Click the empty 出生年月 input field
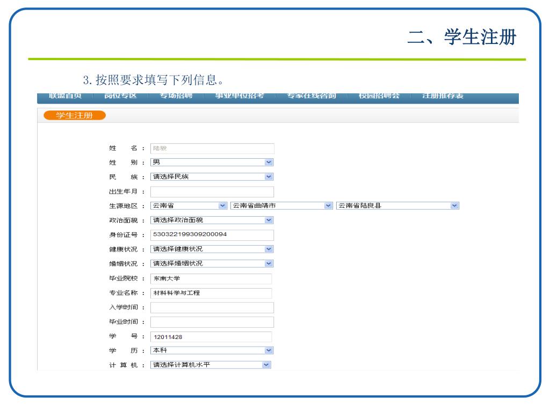 point(212,192)
